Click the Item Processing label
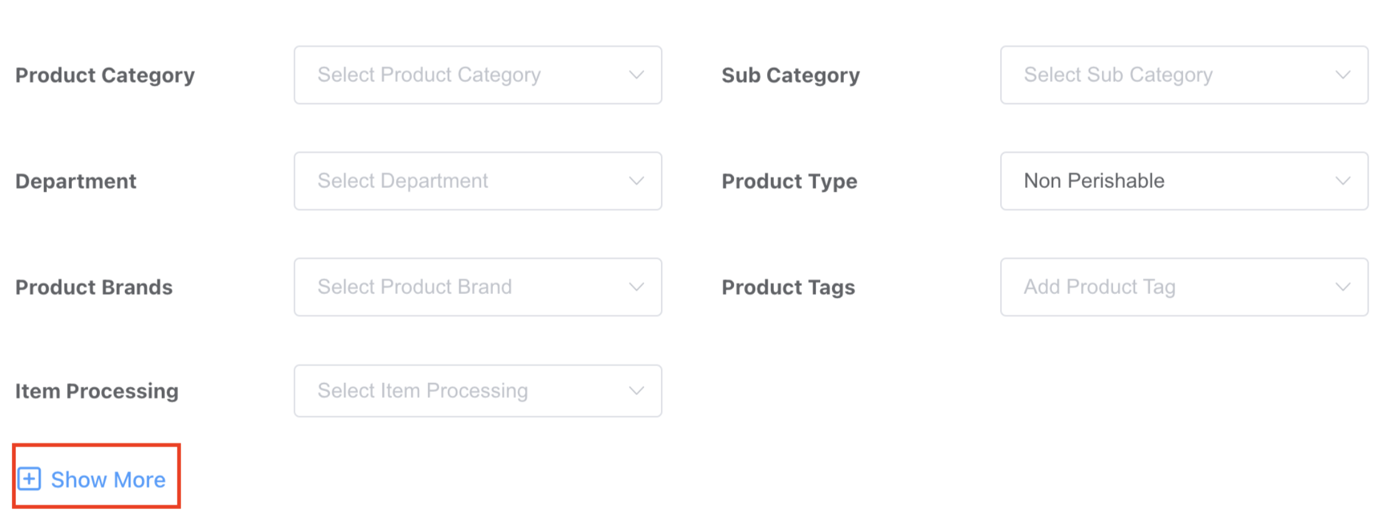1378x524 pixels. point(97,391)
